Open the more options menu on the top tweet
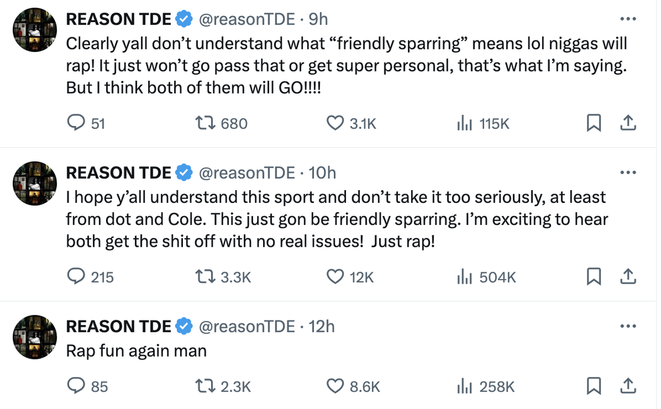Viewport: 661px width, 409px height. pos(628,19)
